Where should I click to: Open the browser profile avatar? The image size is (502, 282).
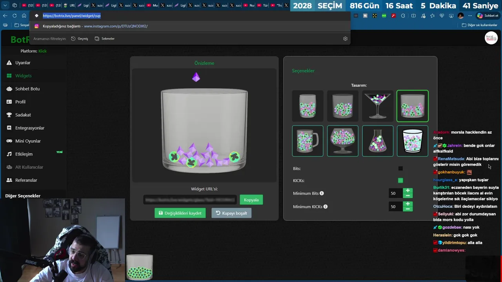coord(460,16)
